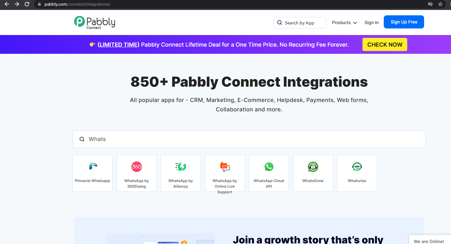The height and width of the screenshot is (244, 451).
Task: Expand the Products dropdown menu
Action: coord(344,23)
